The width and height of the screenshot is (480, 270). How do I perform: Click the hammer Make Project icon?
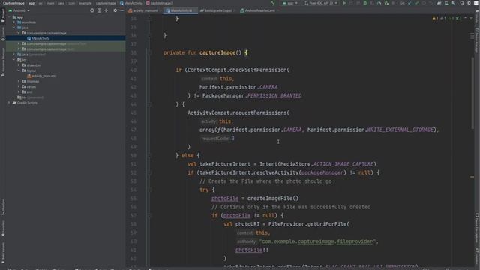[272, 3]
